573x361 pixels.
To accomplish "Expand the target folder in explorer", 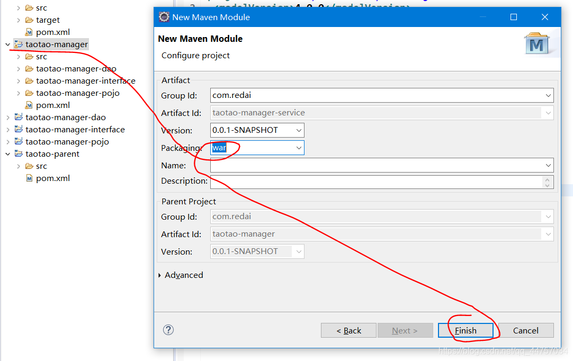I will (19, 20).
